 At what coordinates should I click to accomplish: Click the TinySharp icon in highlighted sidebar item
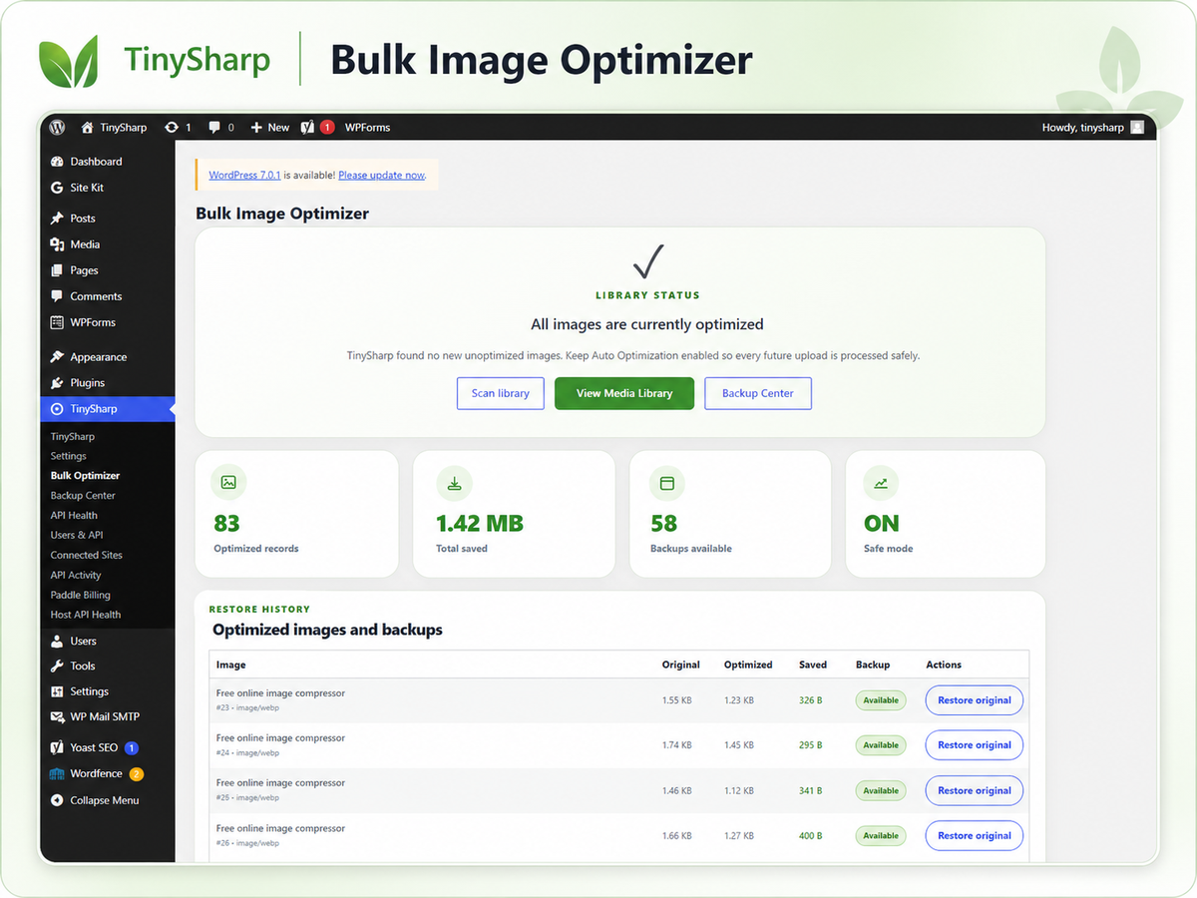(x=57, y=409)
